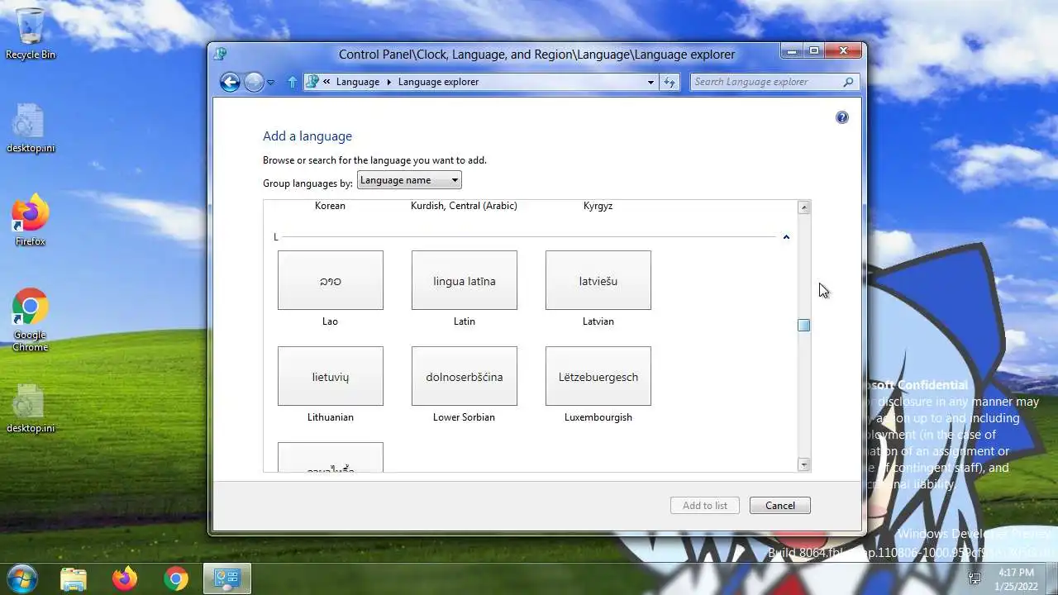
Task: Open the Recycle Bin desktop icon
Action: point(31,33)
